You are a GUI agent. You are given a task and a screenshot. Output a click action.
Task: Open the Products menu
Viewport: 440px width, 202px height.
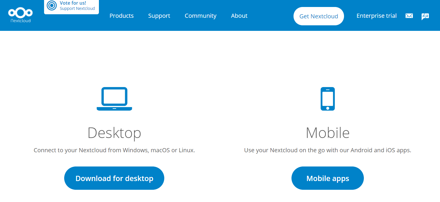tap(121, 16)
